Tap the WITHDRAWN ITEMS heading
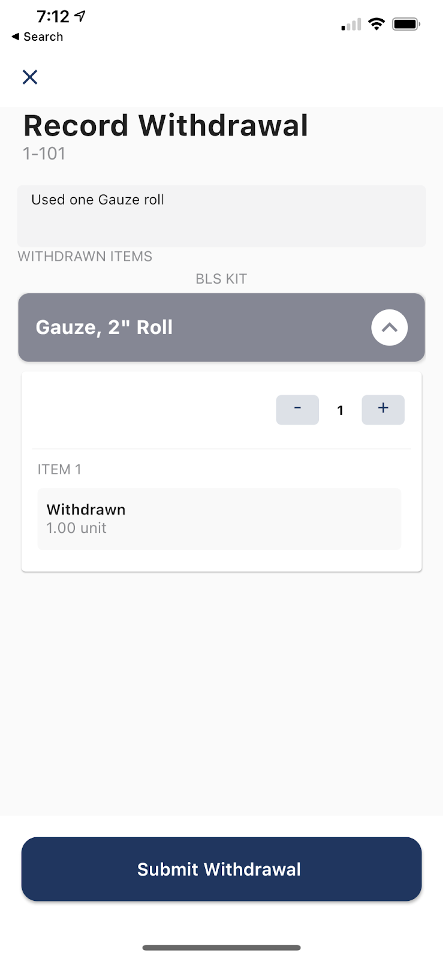This screenshot has height=959, width=443. pos(85,257)
